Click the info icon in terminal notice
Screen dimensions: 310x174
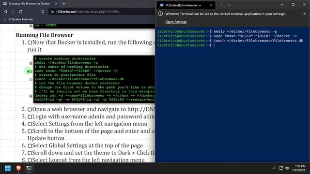(160, 14)
